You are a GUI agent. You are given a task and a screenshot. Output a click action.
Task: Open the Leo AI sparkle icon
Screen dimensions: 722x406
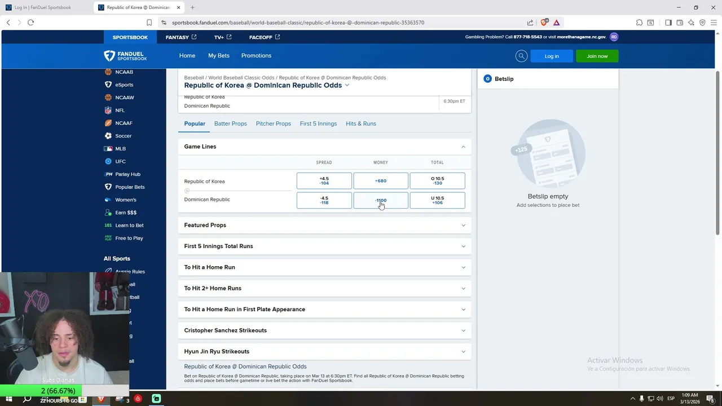tap(691, 23)
